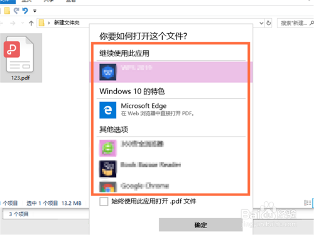Pick the green browser app icon under 其他选项

tap(107, 149)
